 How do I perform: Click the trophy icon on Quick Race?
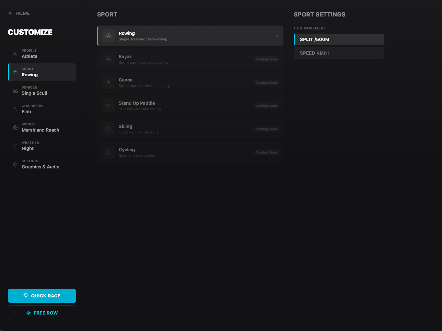(26, 296)
